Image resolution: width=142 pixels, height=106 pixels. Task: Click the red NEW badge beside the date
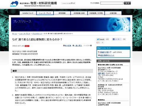point(27,46)
